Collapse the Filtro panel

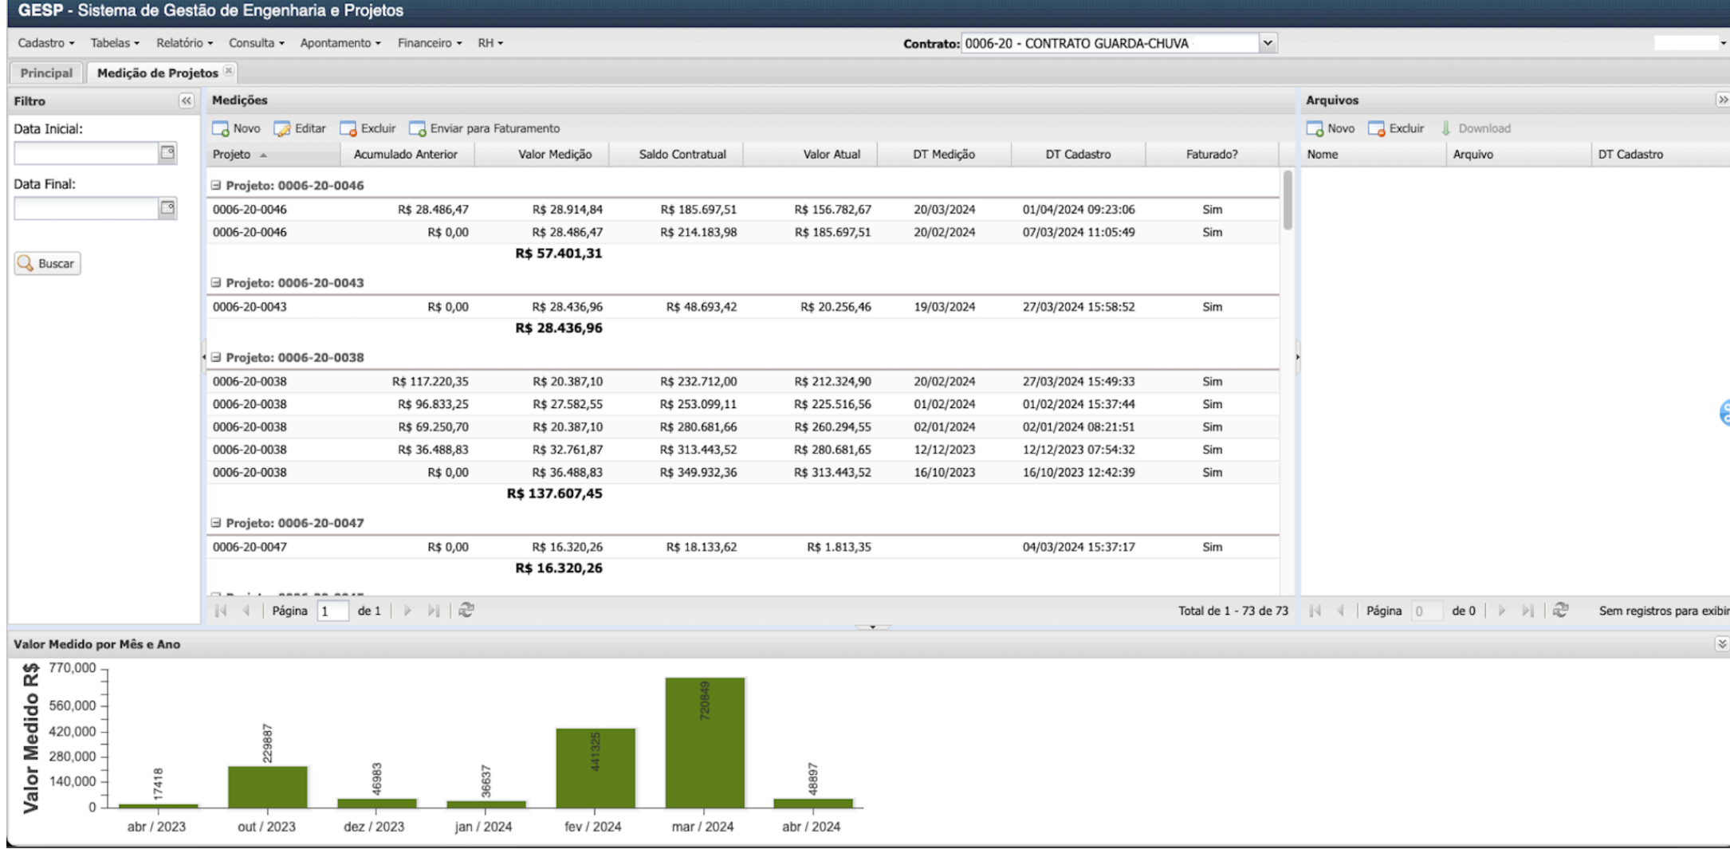coord(186,101)
